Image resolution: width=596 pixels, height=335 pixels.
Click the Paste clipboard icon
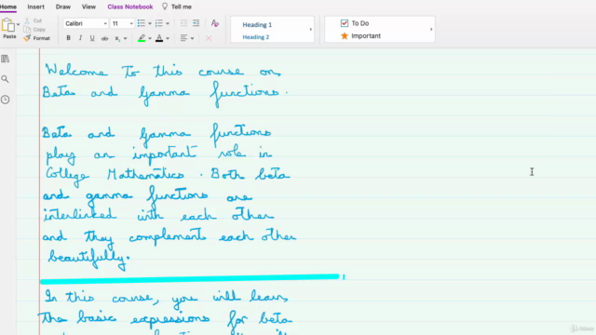(7, 25)
